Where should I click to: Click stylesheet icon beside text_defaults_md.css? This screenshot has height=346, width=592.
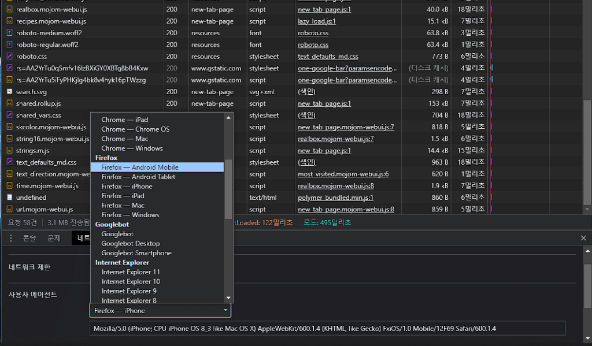[9, 162]
